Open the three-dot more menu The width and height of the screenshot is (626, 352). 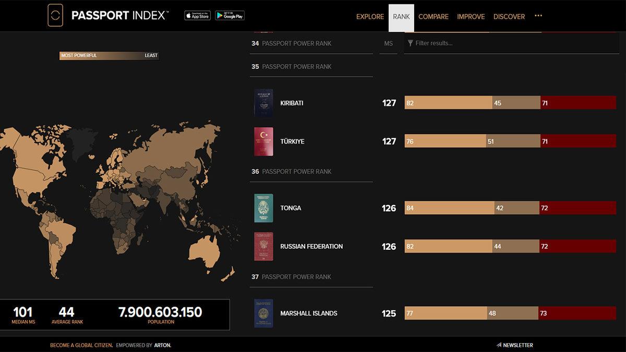tap(538, 16)
